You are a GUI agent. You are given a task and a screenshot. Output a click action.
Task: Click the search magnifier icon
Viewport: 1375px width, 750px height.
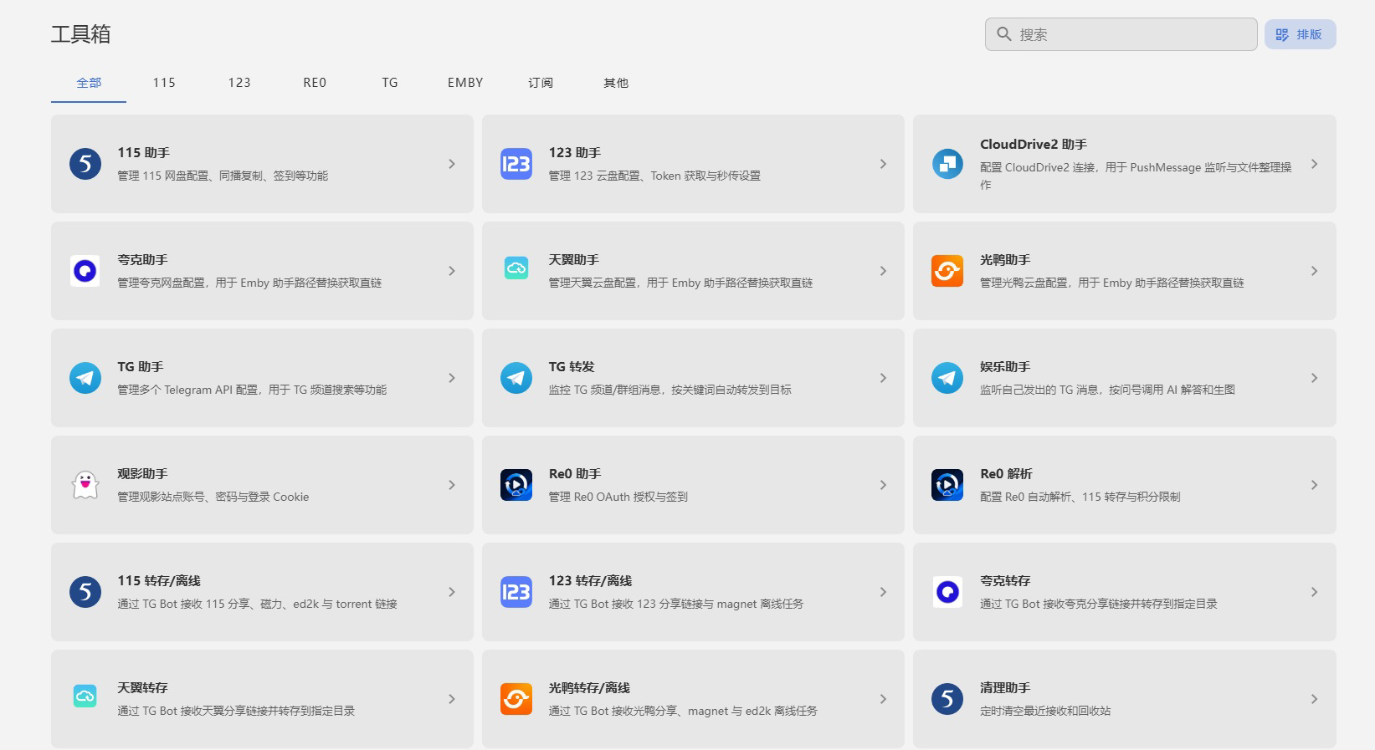pos(1004,34)
